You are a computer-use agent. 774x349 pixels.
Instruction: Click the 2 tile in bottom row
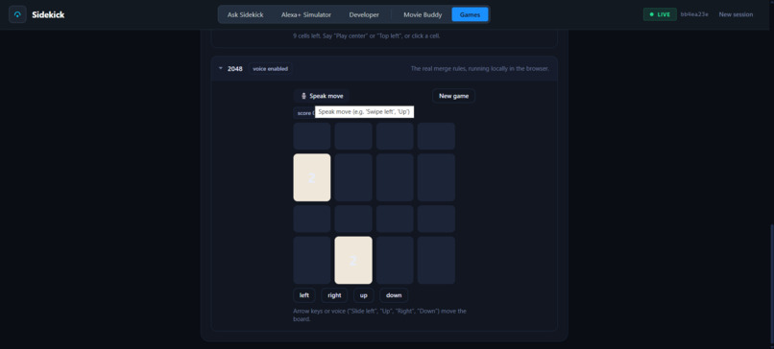[x=353, y=260]
